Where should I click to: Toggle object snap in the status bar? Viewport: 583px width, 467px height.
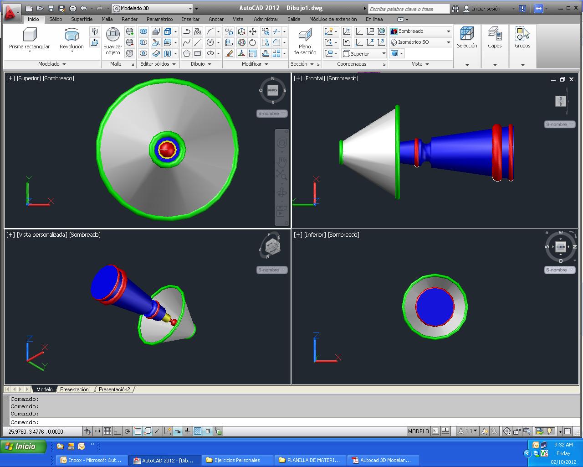[x=138, y=431]
